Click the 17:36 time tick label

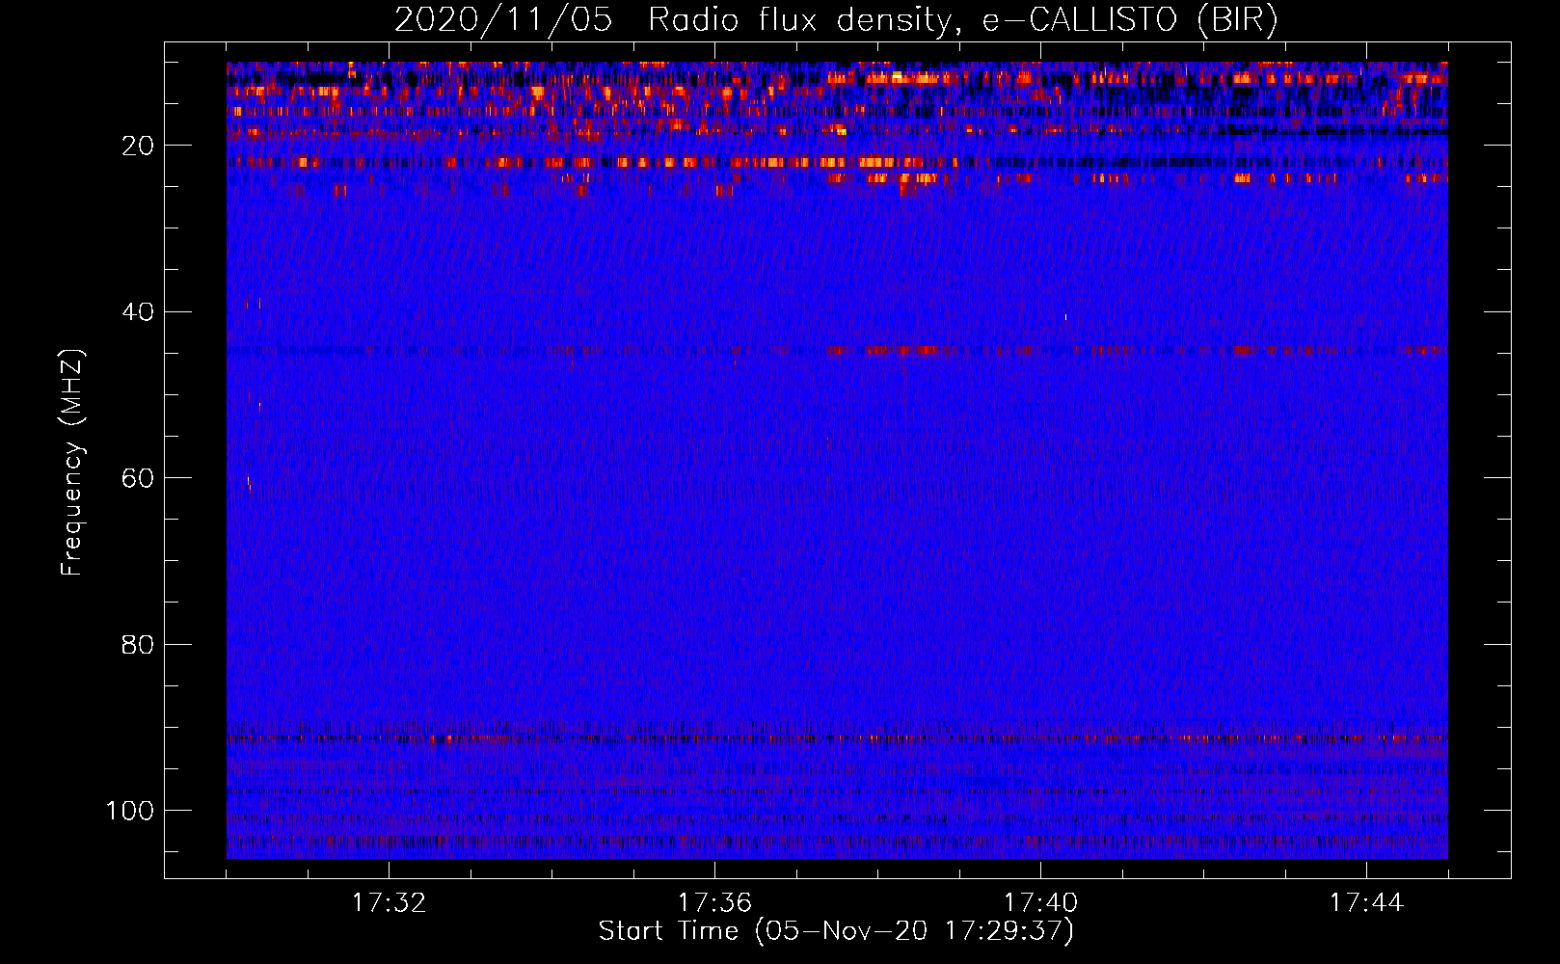point(714,903)
